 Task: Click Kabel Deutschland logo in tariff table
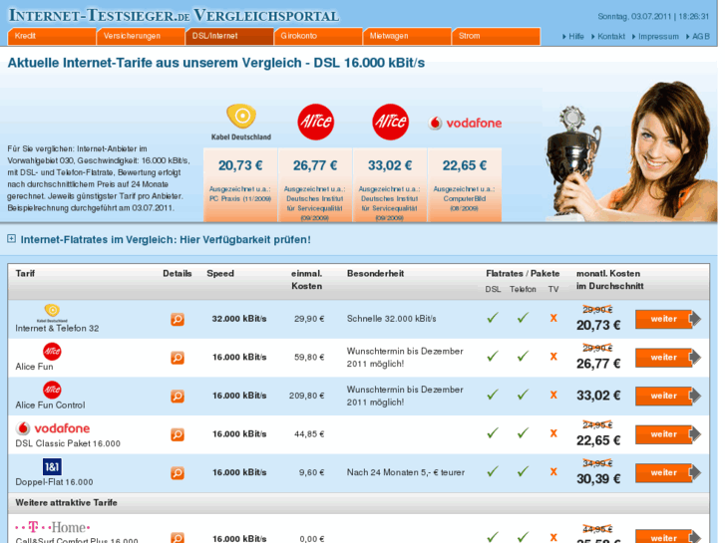[52, 313]
